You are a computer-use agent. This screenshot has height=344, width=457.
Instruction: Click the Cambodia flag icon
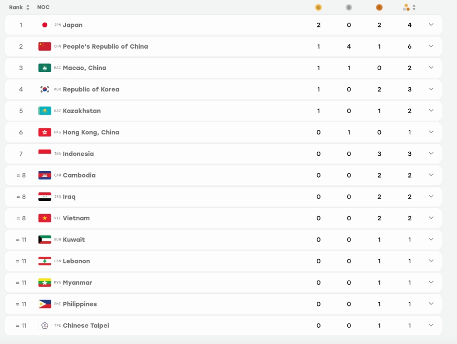coord(45,175)
